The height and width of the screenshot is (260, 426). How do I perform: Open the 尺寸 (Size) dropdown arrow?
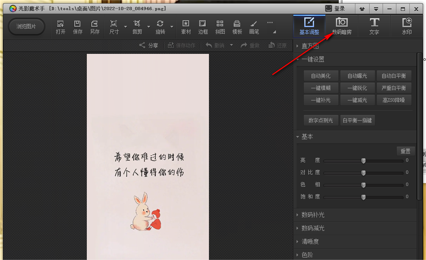(125, 27)
